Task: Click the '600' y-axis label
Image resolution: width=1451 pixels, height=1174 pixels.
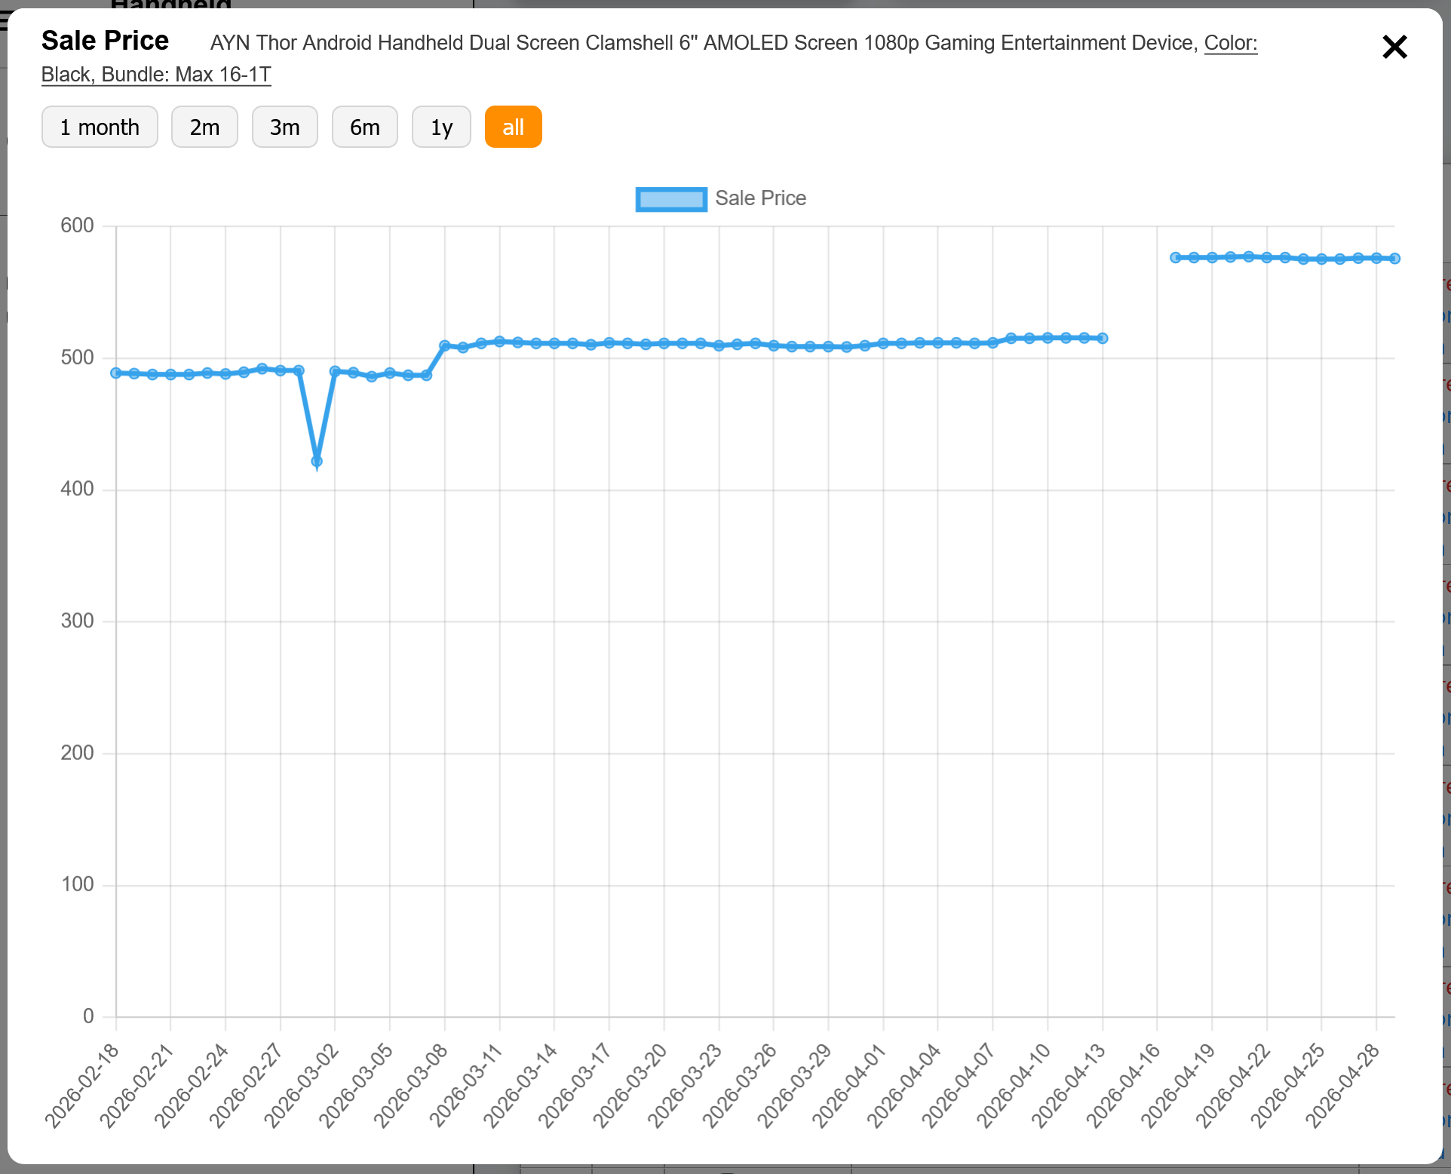Action: click(77, 225)
